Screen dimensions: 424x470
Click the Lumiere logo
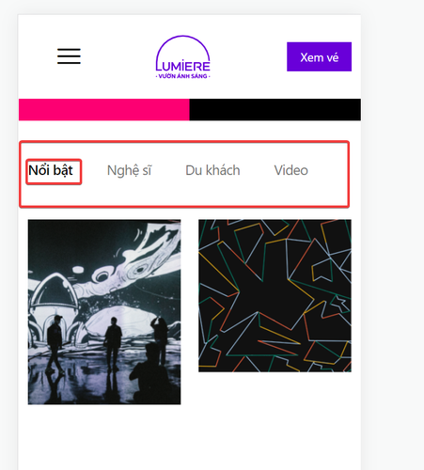[x=183, y=57]
